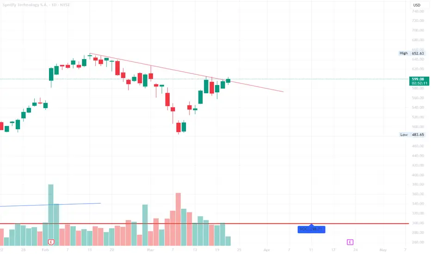The height and width of the screenshot is (254, 431).
Task: Click the latest green candle touching the trendline
Action: [228, 81]
